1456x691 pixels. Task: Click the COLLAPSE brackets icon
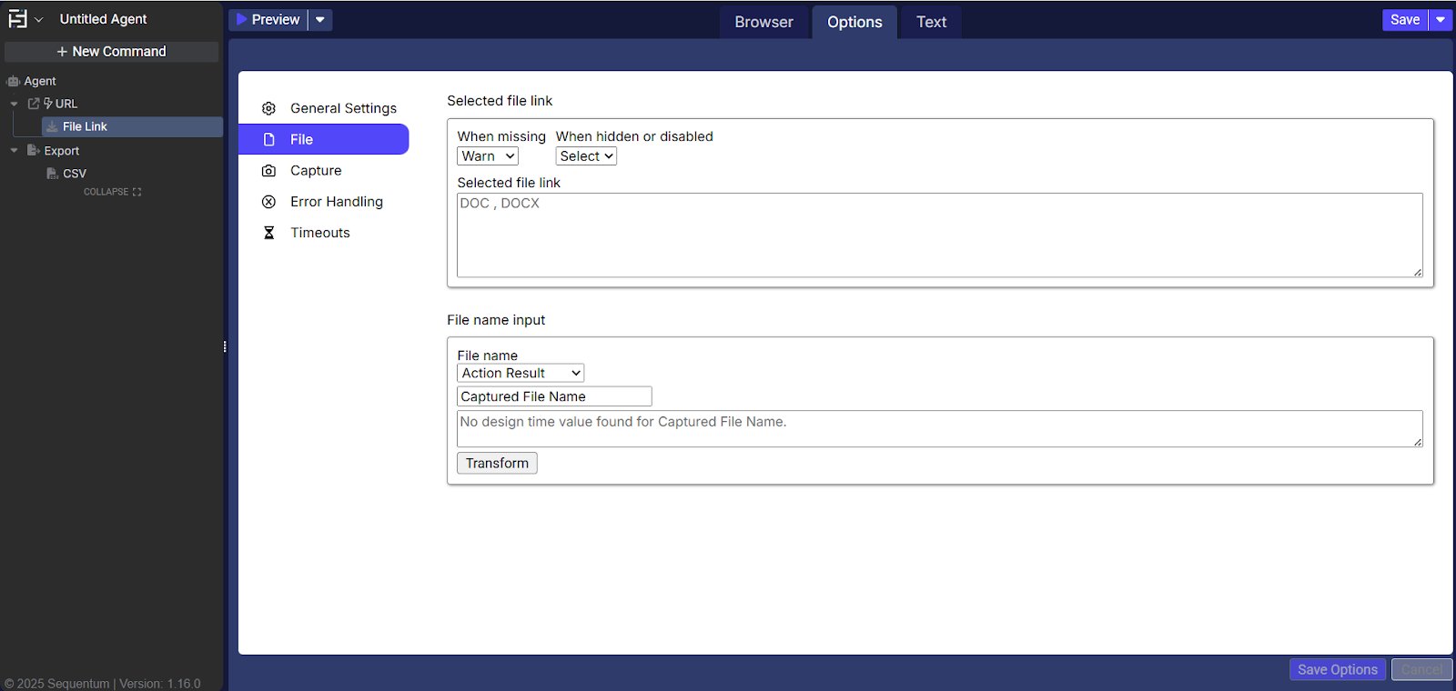136,192
